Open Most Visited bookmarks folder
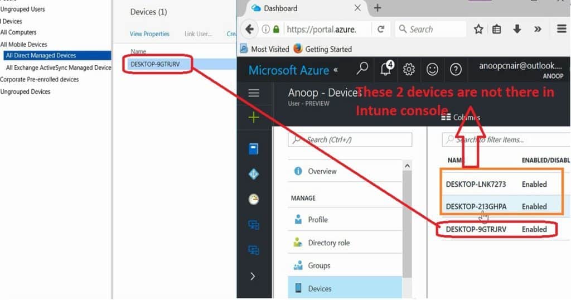The height and width of the screenshot is (300, 571). click(x=265, y=49)
